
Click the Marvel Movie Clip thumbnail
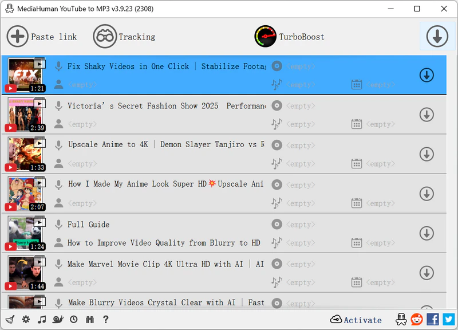[x=25, y=273]
